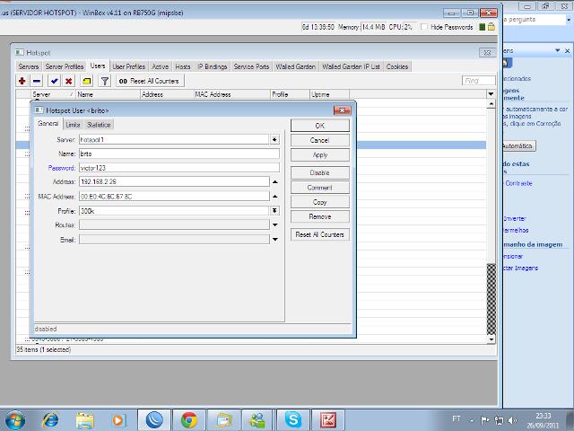This screenshot has height=431, width=574.
Task: Expand the Server dropdown in user dialog
Action: pos(274,140)
